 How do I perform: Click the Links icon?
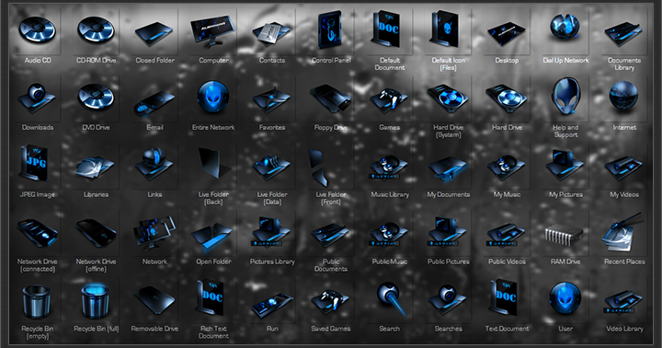pos(154,164)
